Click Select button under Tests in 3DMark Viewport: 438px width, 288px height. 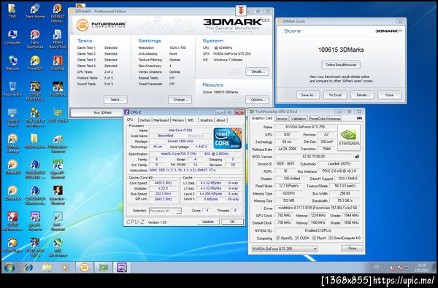pyautogui.click(x=115, y=99)
